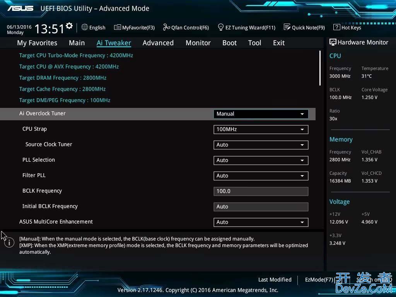Select the CPU Strap label
This screenshot has width=396, height=297.
tap(34, 129)
